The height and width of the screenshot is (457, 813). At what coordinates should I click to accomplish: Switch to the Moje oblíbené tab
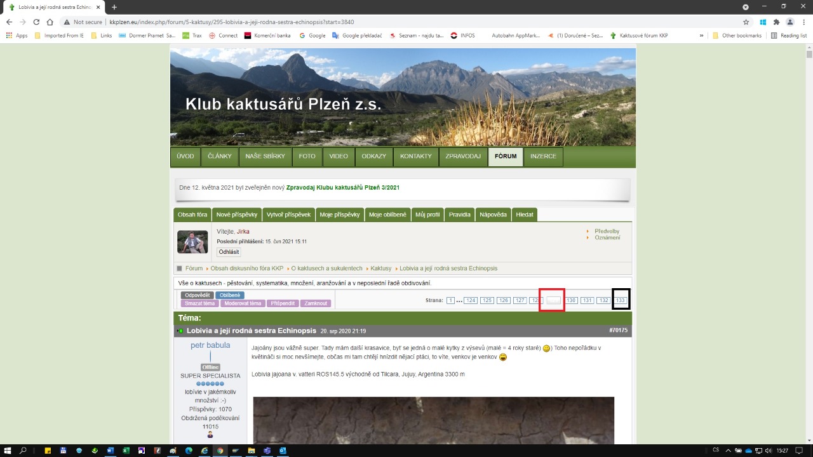[x=387, y=215]
